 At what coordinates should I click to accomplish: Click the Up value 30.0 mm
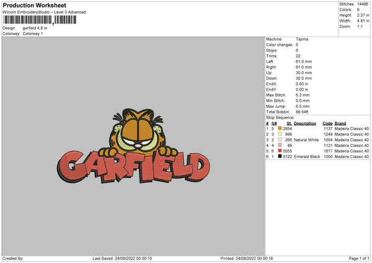304,73
